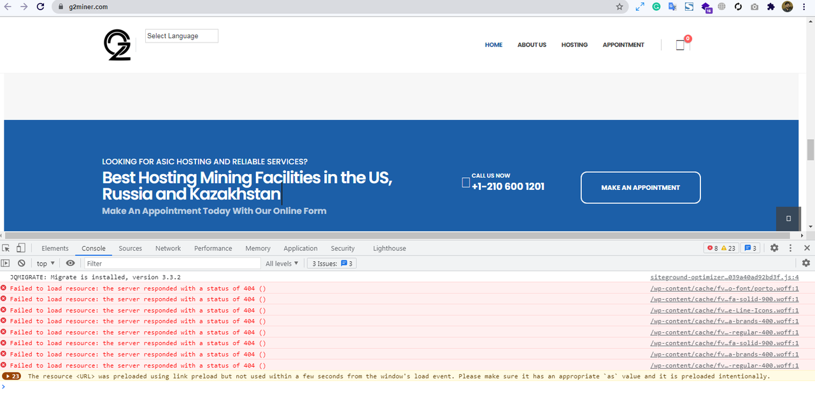Screen dimensions: 815x415
Task: Switch to the Application tab
Action: (301, 248)
